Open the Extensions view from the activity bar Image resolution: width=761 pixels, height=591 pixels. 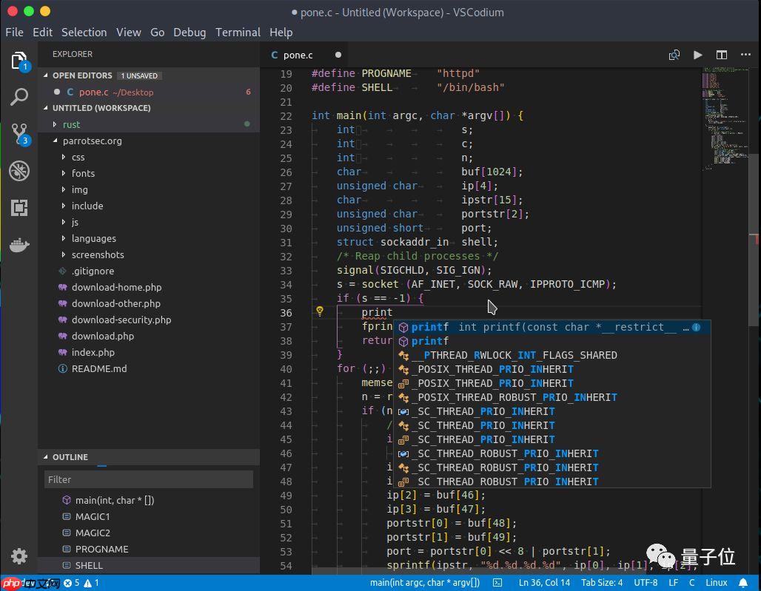point(19,208)
